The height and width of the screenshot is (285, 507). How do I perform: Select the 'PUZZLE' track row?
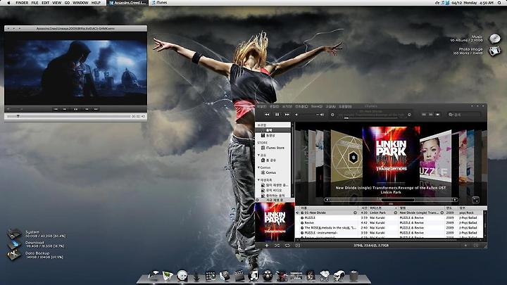click(389, 217)
